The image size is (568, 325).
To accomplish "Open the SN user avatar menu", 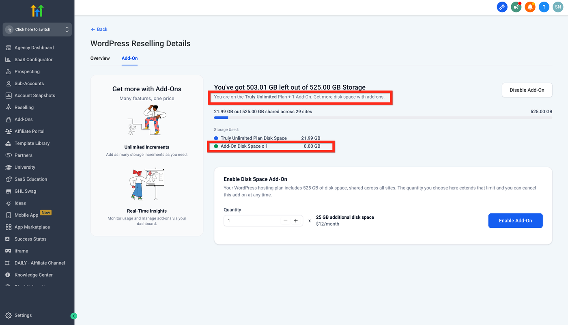I will point(558,7).
